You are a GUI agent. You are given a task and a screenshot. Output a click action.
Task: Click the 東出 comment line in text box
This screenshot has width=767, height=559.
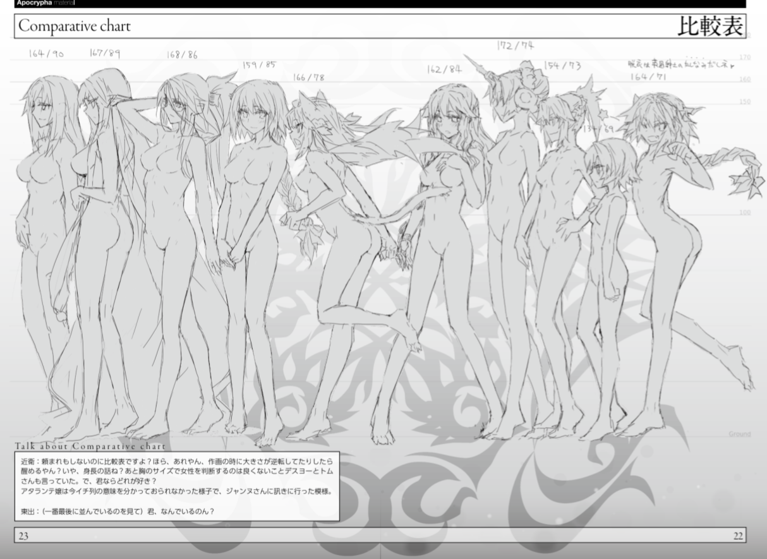(x=117, y=511)
